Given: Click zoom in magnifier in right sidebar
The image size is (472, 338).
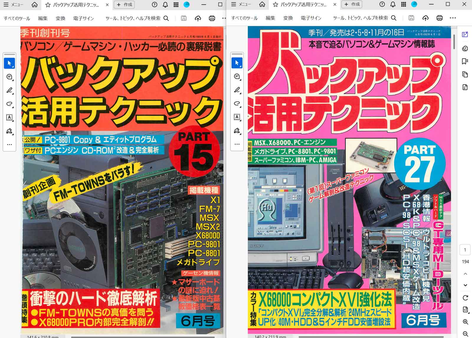Looking at the screenshot, I should 465,322.
